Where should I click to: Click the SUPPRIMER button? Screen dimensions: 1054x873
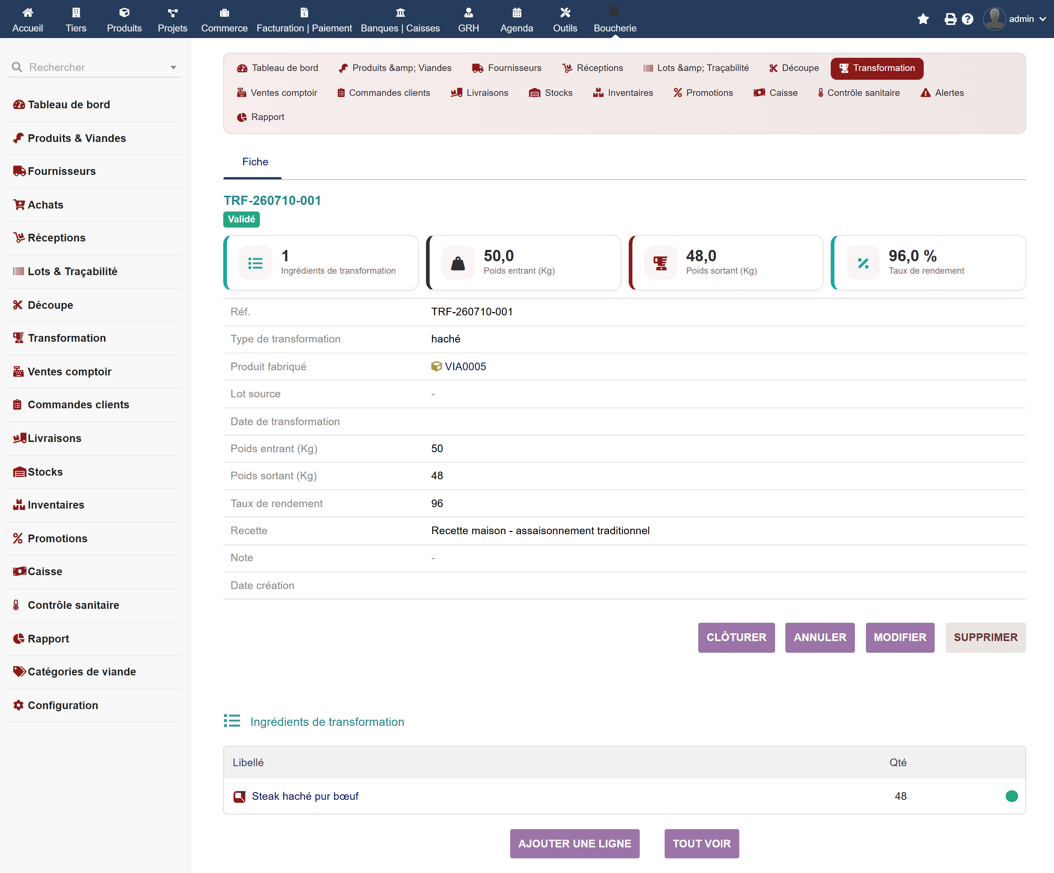pos(985,637)
